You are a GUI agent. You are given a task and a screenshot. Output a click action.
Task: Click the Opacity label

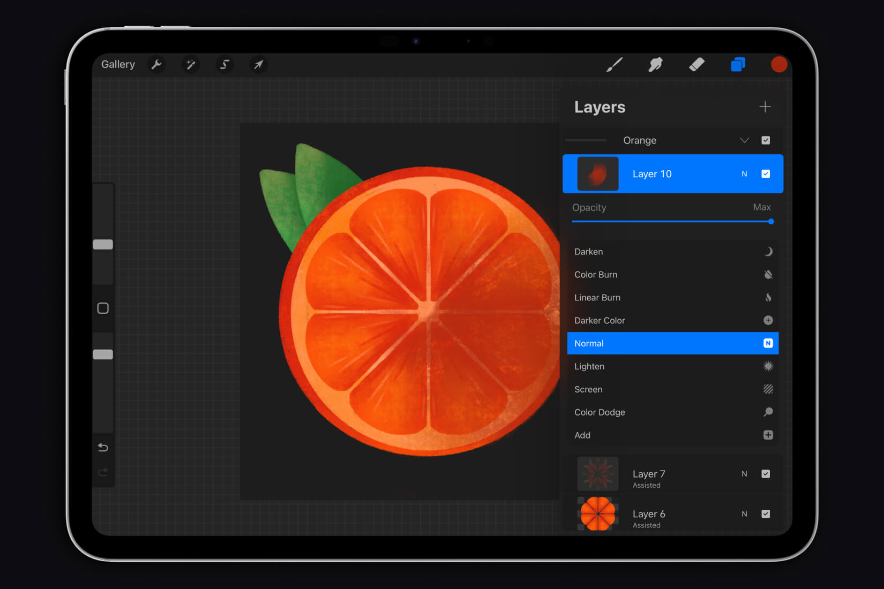click(589, 208)
